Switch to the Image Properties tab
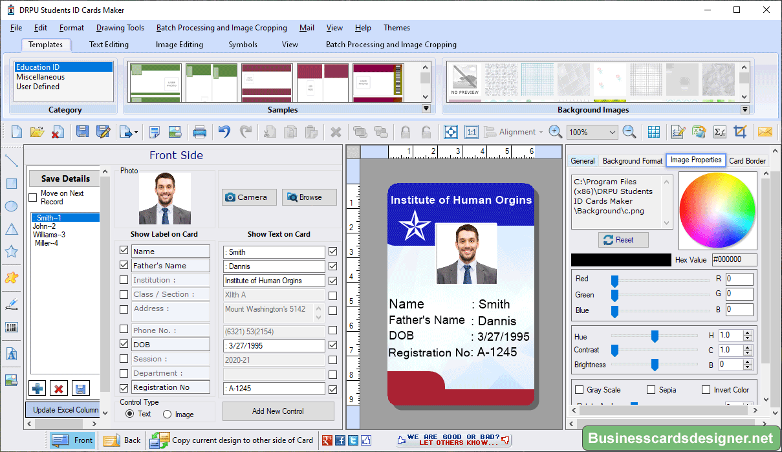 click(x=696, y=160)
